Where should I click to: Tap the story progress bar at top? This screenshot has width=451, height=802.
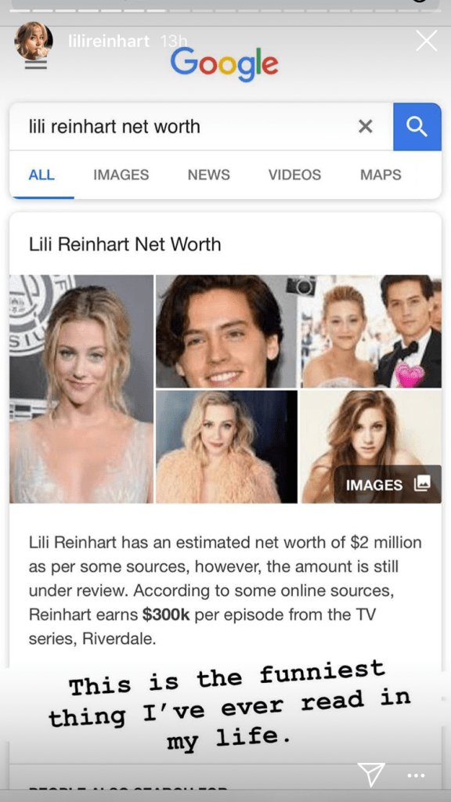tap(225, 11)
